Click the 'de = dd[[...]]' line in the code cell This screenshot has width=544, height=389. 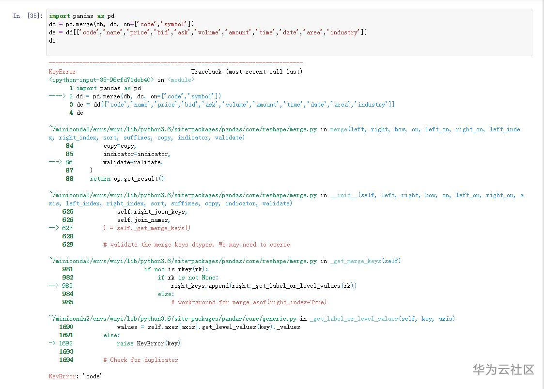point(208,32)
